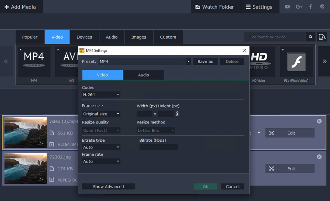Click the Facebook share icon

[310, 7]
